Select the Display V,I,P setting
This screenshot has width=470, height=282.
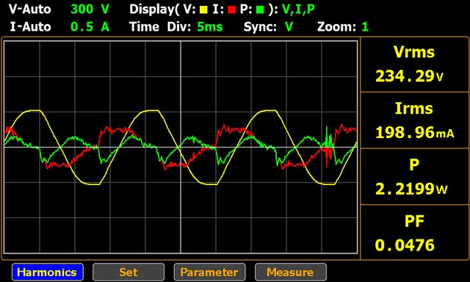pyautogui.click(x=299, y=10)
